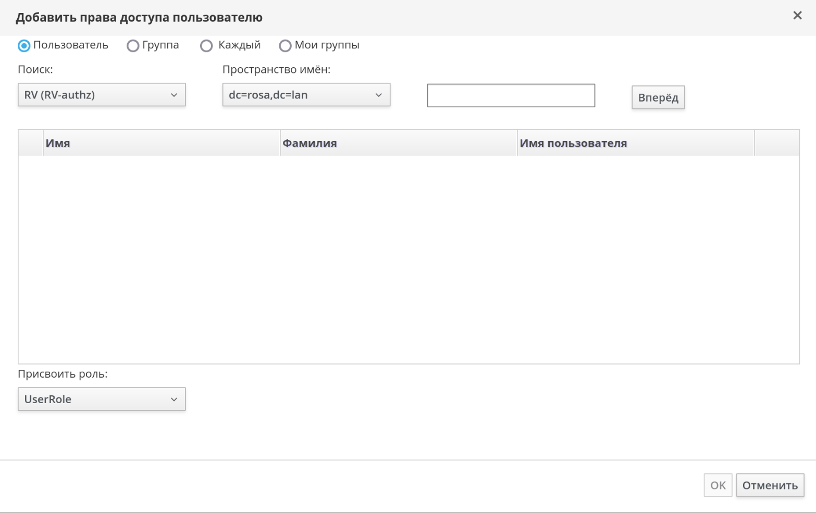Image resolution: width=816 pixels, height=513 pixels.
Task: Click the blank header after Имя пользователя
Action: click(776, 143)
